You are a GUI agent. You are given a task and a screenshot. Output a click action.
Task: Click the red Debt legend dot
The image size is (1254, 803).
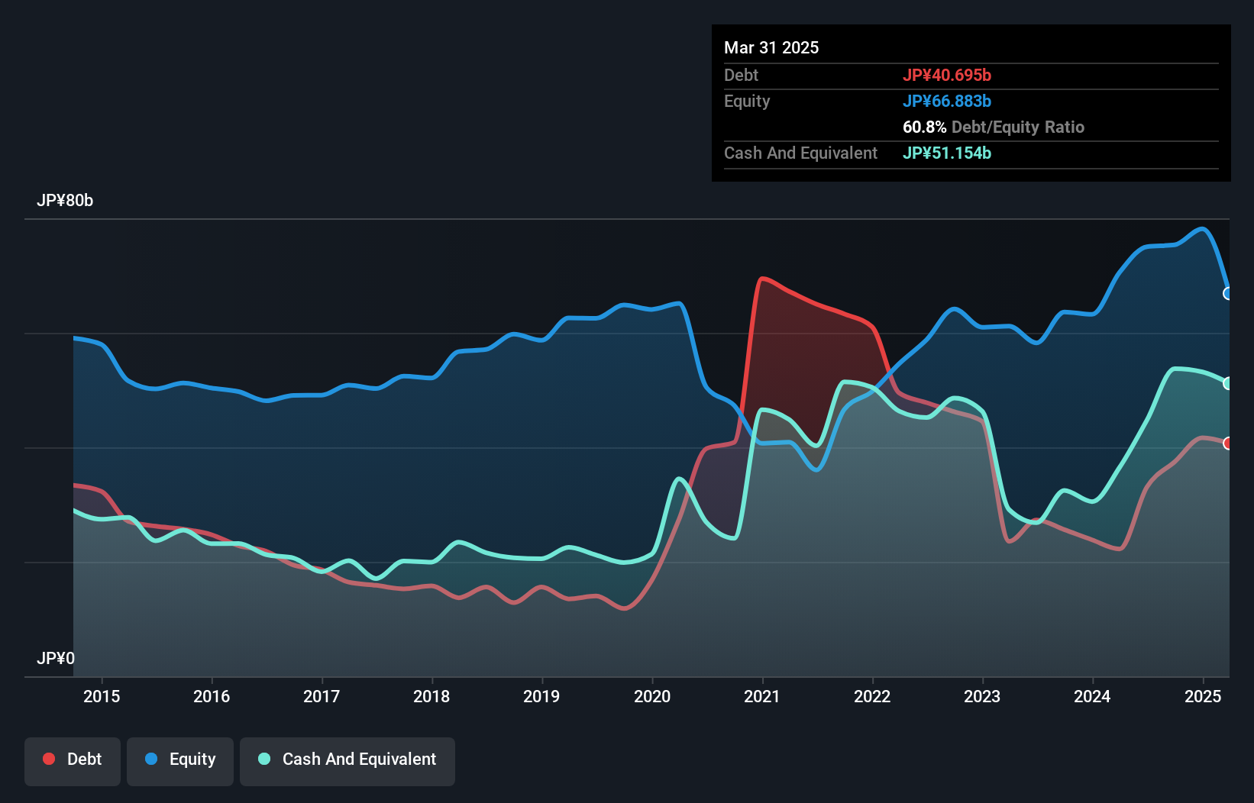point(49,759)
